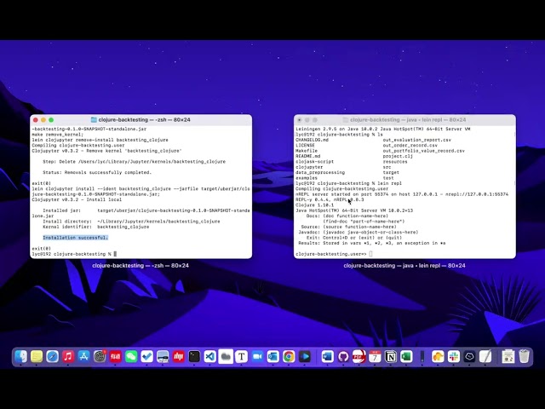This screenshot has height=409, width=545.
Task: Click 'clojure-backtesting.user=>' repl prompt
Action: 331,254
